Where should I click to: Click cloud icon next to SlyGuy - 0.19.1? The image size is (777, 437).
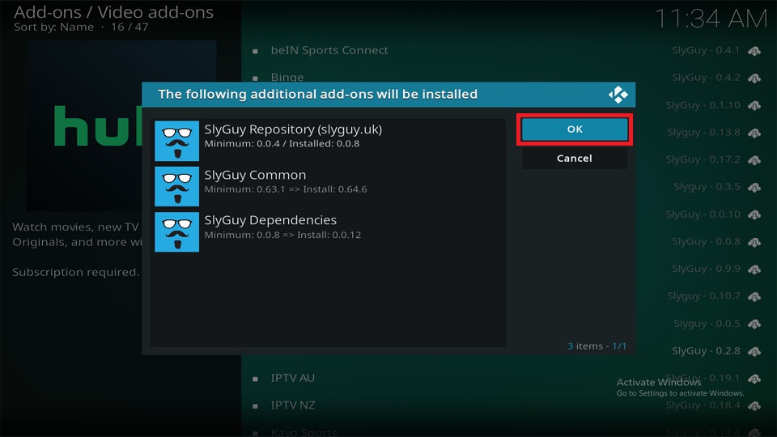tap(754, 378)
